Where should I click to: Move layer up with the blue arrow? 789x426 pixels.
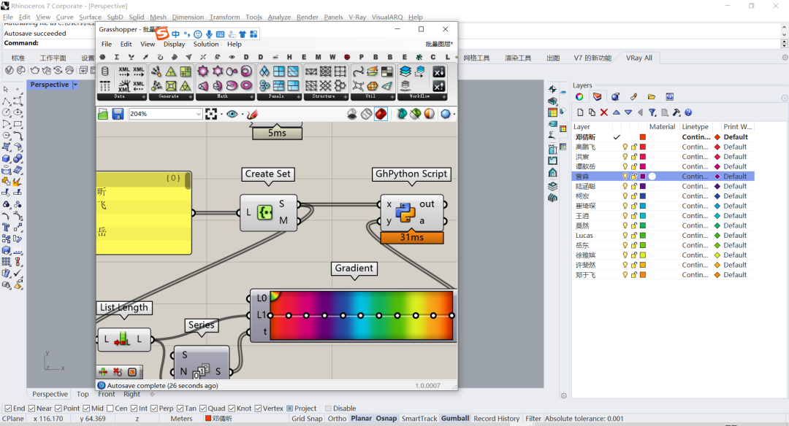point(616,112)
